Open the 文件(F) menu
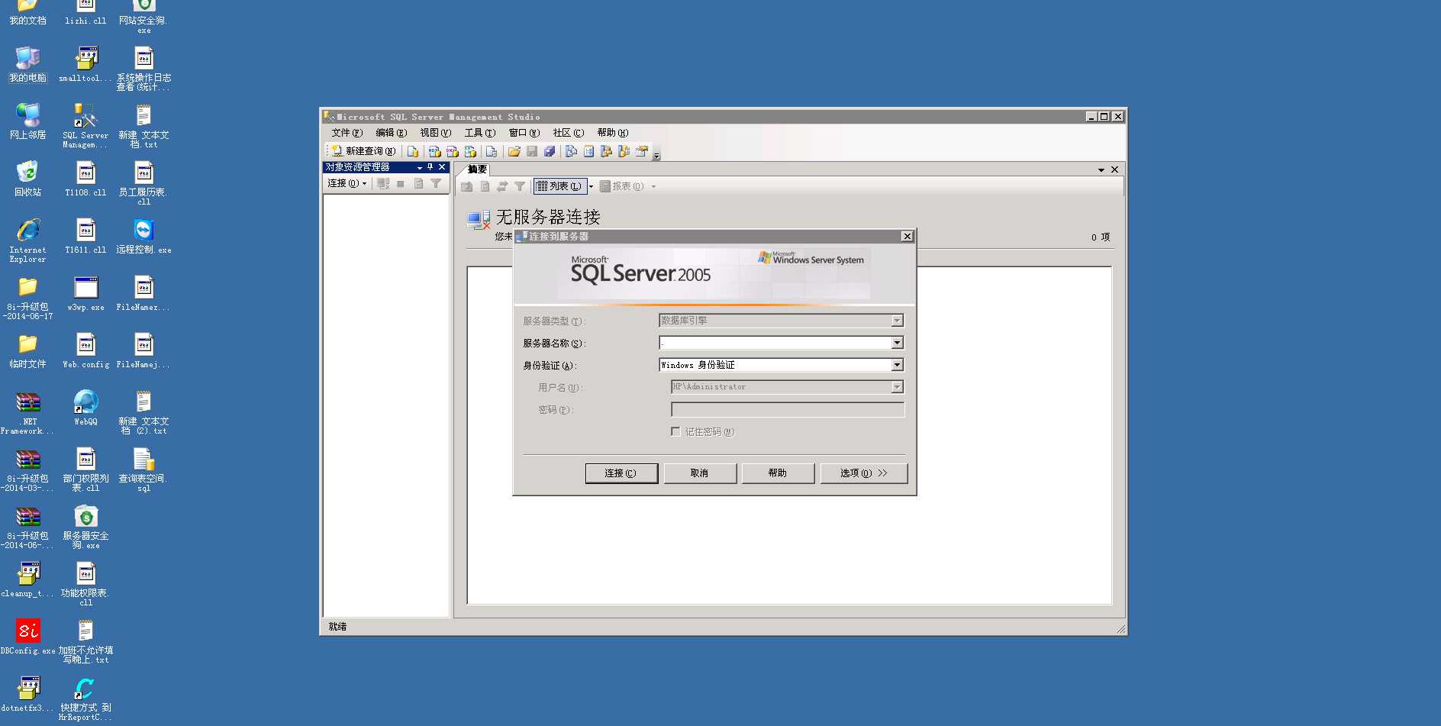1441x726 pixels. (x=347, y=133)
